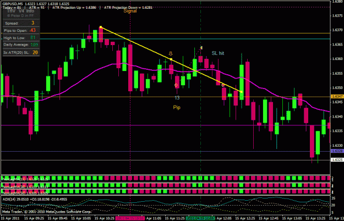Click 'ATR Projection Down = 1.6281' text

(128, 8)
